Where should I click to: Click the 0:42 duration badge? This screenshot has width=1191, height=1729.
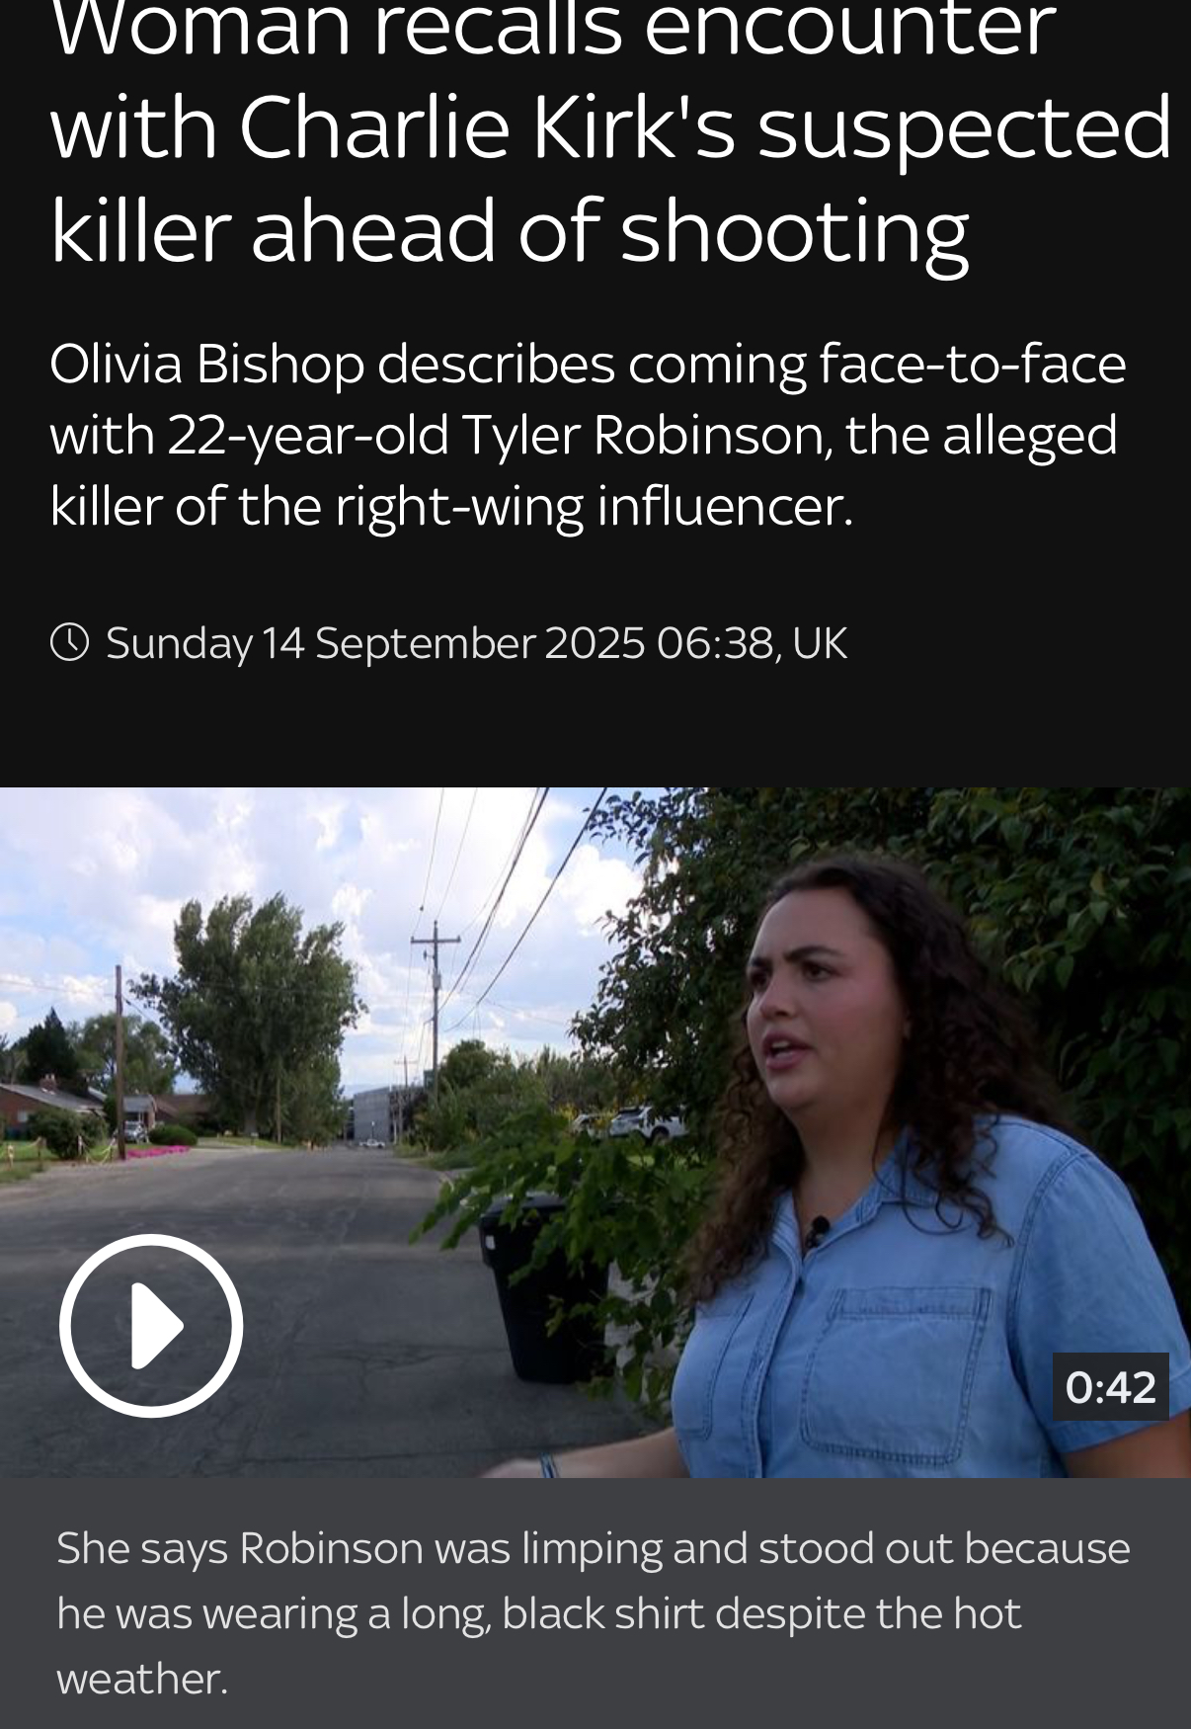click(1110, 1386)
